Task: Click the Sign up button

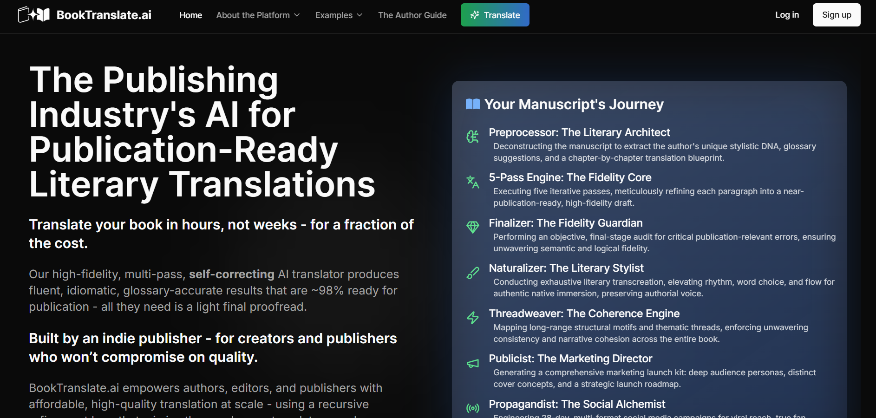Action: (x=837, y=15)
